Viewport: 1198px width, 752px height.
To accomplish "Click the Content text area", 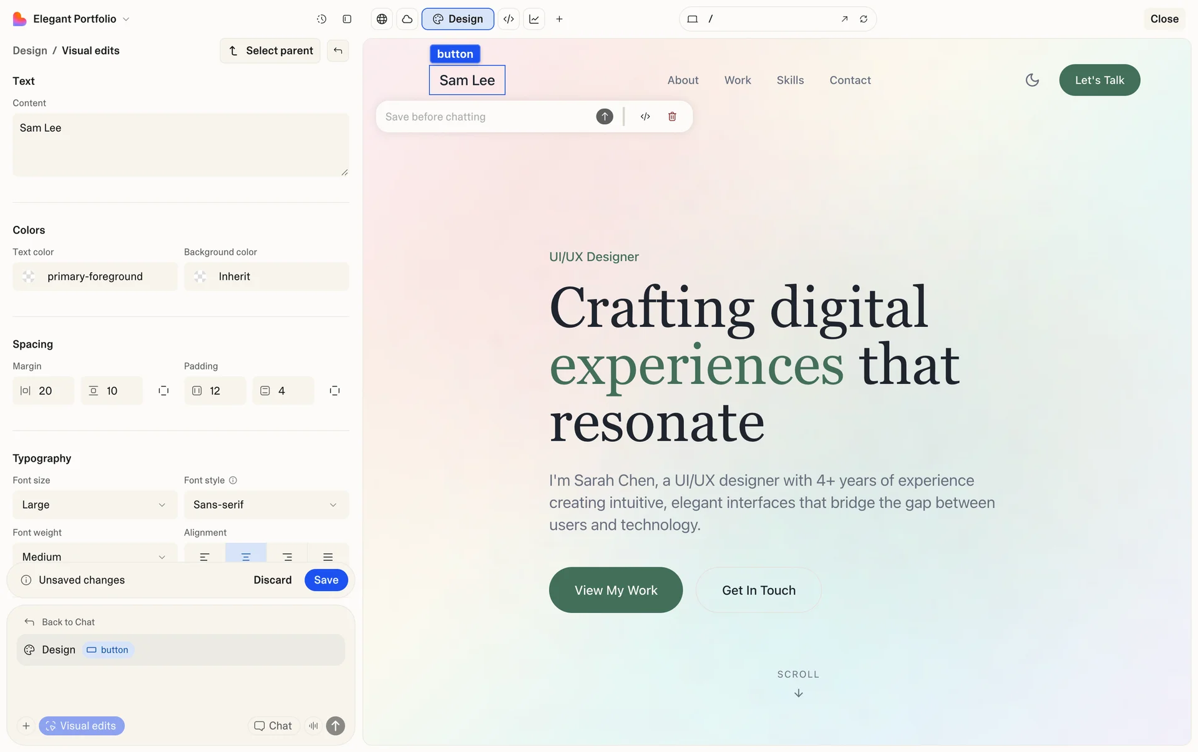I will [x=180, y=145].
